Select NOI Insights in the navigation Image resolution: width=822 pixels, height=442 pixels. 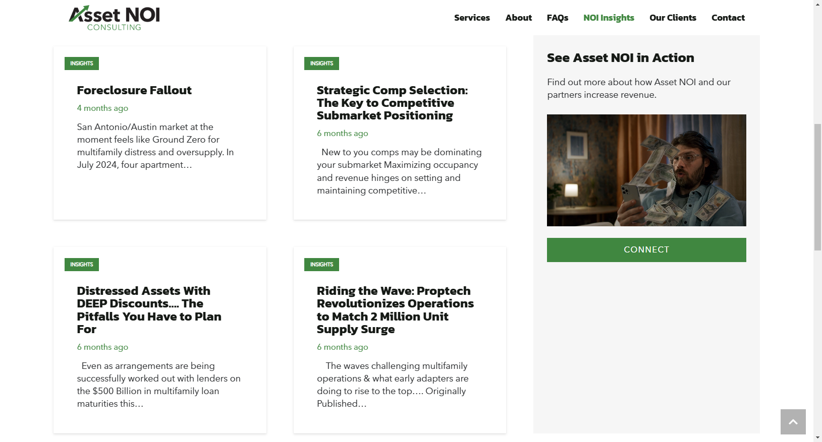[x=609, y=18]
